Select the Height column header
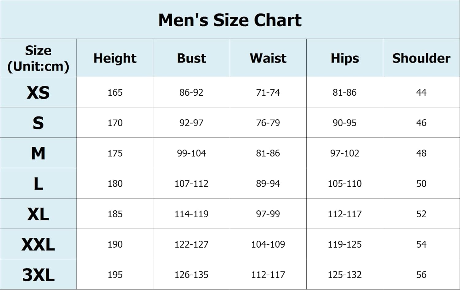The height and width of the screenshot is (290, 460). click(x=115, y=58)
